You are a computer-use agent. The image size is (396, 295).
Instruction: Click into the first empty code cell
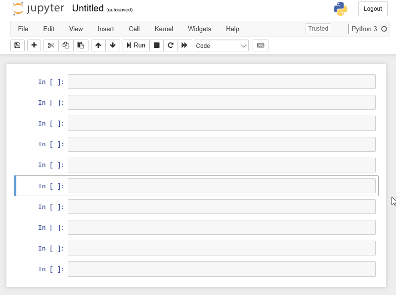(x=221, y=82)
